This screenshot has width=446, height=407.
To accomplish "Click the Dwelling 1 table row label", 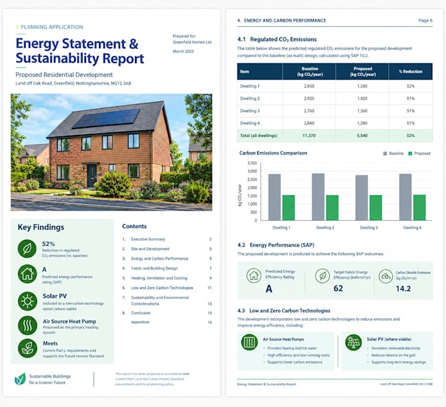I will [250, 86].
